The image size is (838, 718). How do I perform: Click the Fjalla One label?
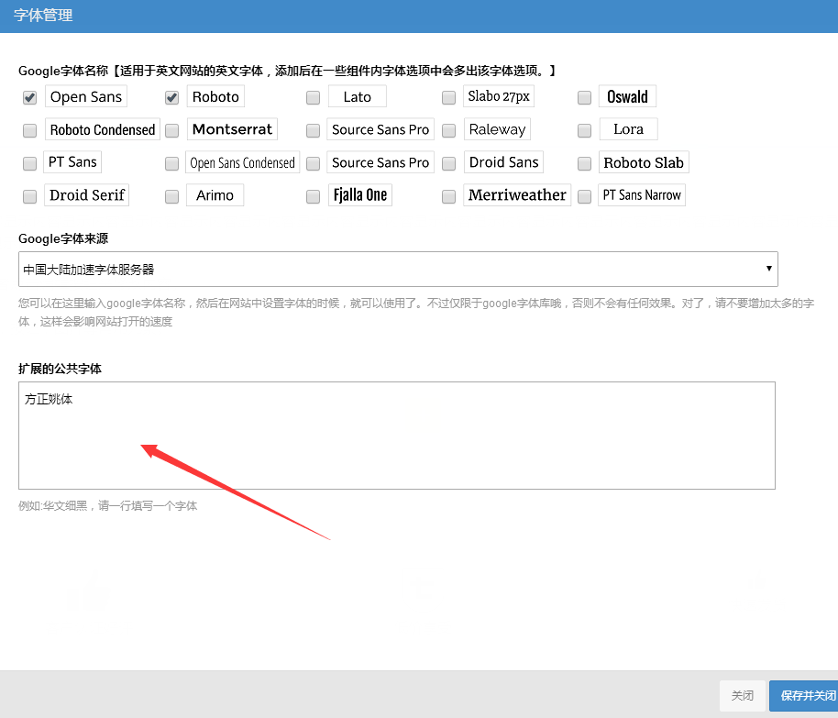pyautogui.click(x=360, y=195)
